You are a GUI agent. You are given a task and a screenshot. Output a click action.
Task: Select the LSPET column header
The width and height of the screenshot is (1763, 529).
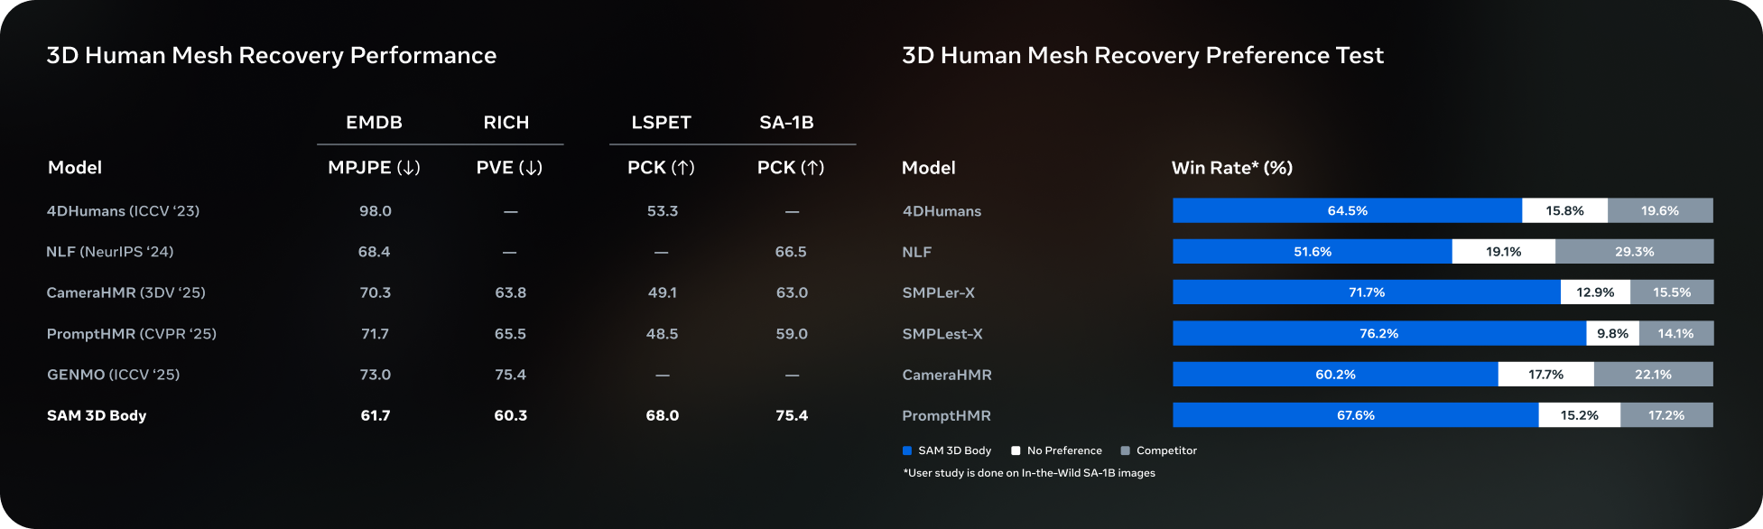click(x=661, y=123)
